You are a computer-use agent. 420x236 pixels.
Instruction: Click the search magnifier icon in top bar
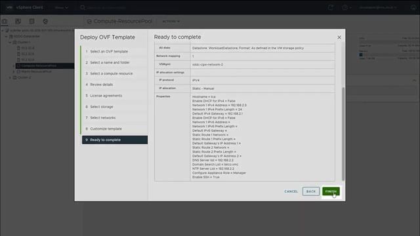(x=83, y=7)
